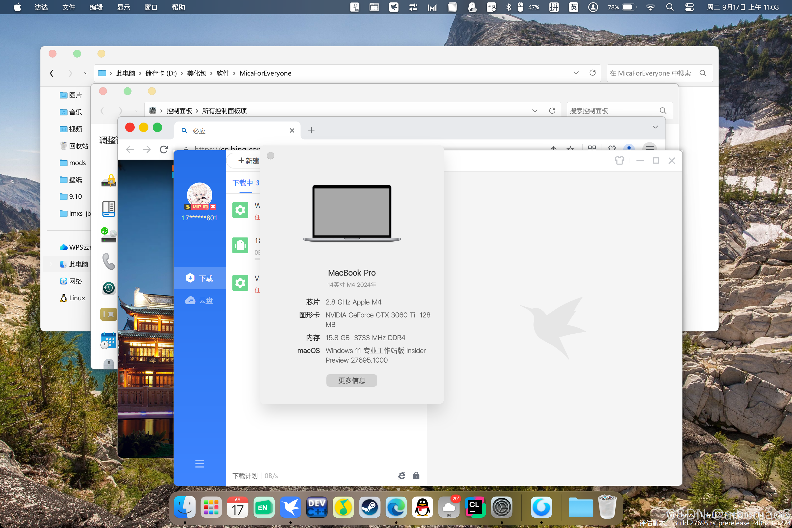
Task: Open Control Center toggle icon in menu bar
Action: (689, 7)
